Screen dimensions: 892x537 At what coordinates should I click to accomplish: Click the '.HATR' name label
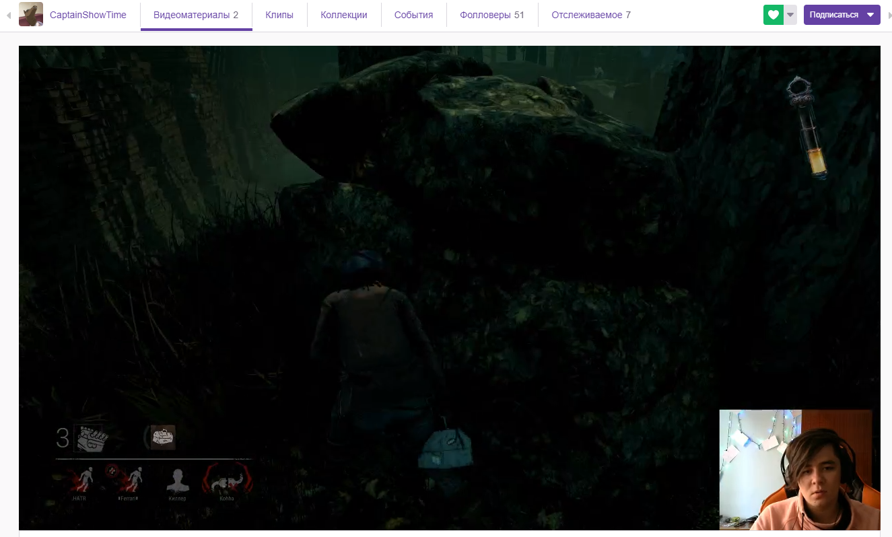coord(80,499)
